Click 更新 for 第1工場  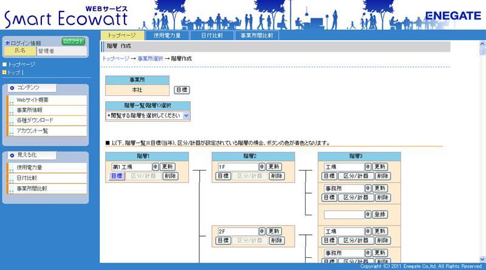168,167
